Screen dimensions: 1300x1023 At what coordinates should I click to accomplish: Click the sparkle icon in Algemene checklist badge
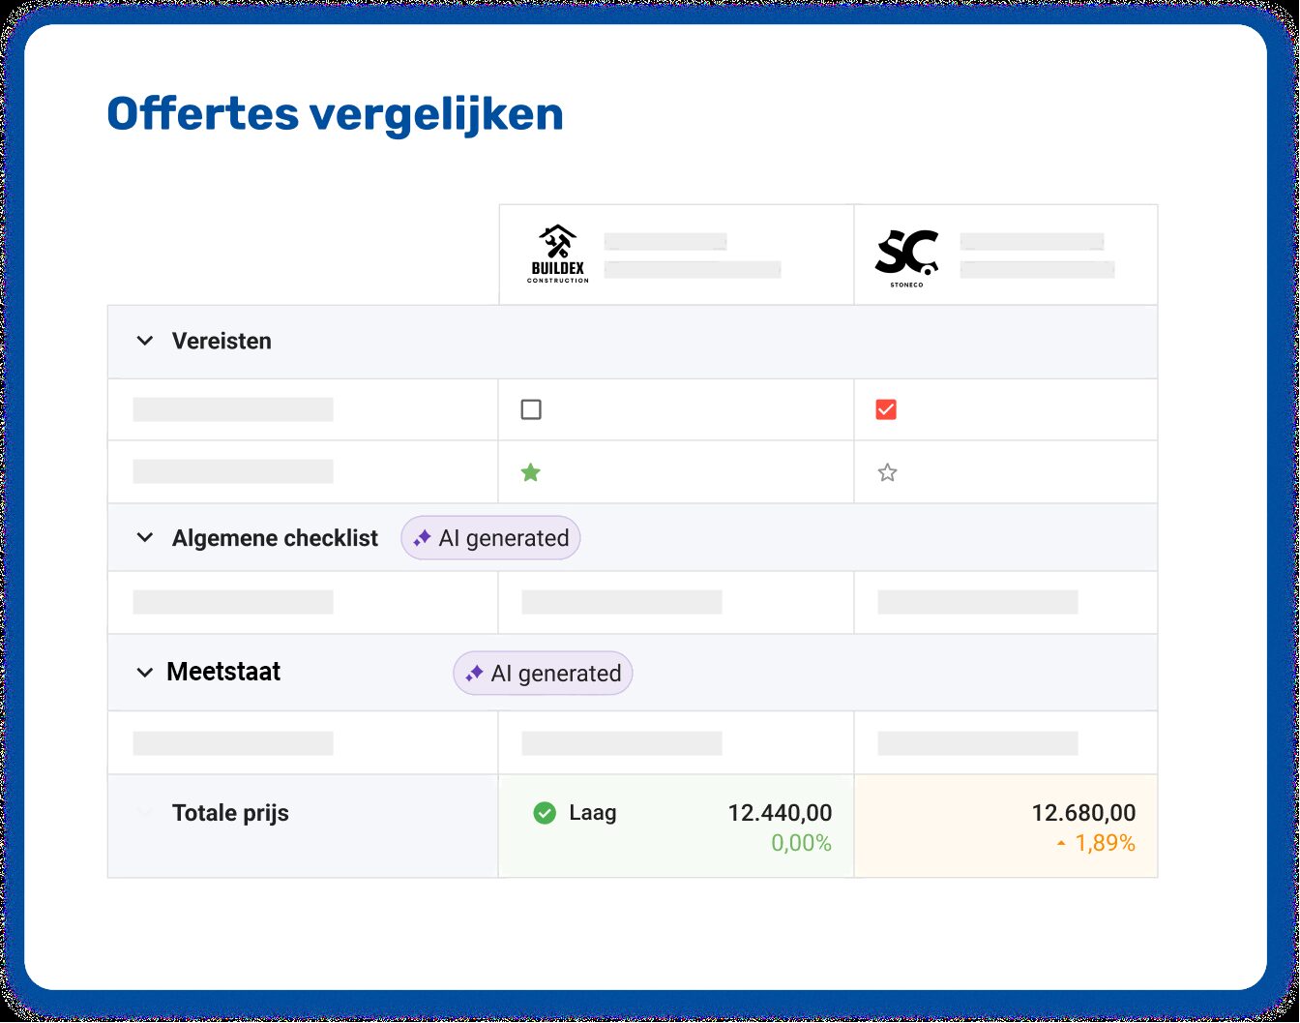click(422, 538)
